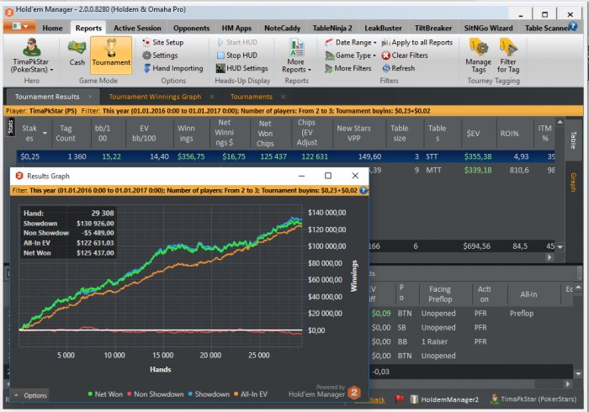Click Options button in Results Graph
The height and width of the screenshot is (412, 589).
pos(29,394)
